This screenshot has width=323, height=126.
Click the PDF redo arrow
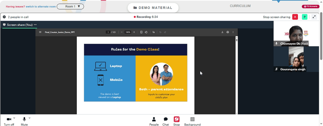(x=165, y=32)
